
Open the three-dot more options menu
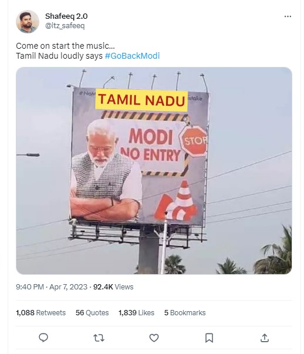[x=288, y=16]
